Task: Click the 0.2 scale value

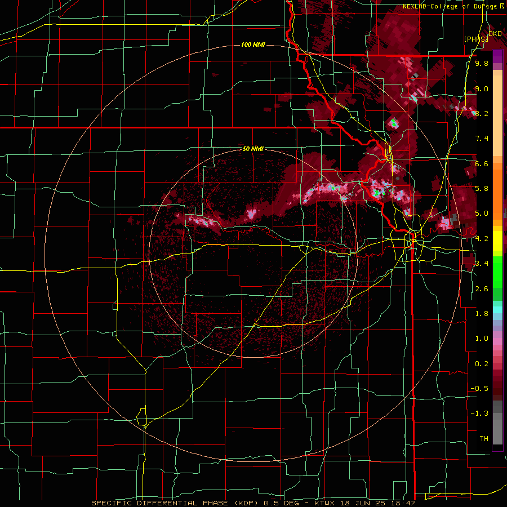Action: [482, 364]
